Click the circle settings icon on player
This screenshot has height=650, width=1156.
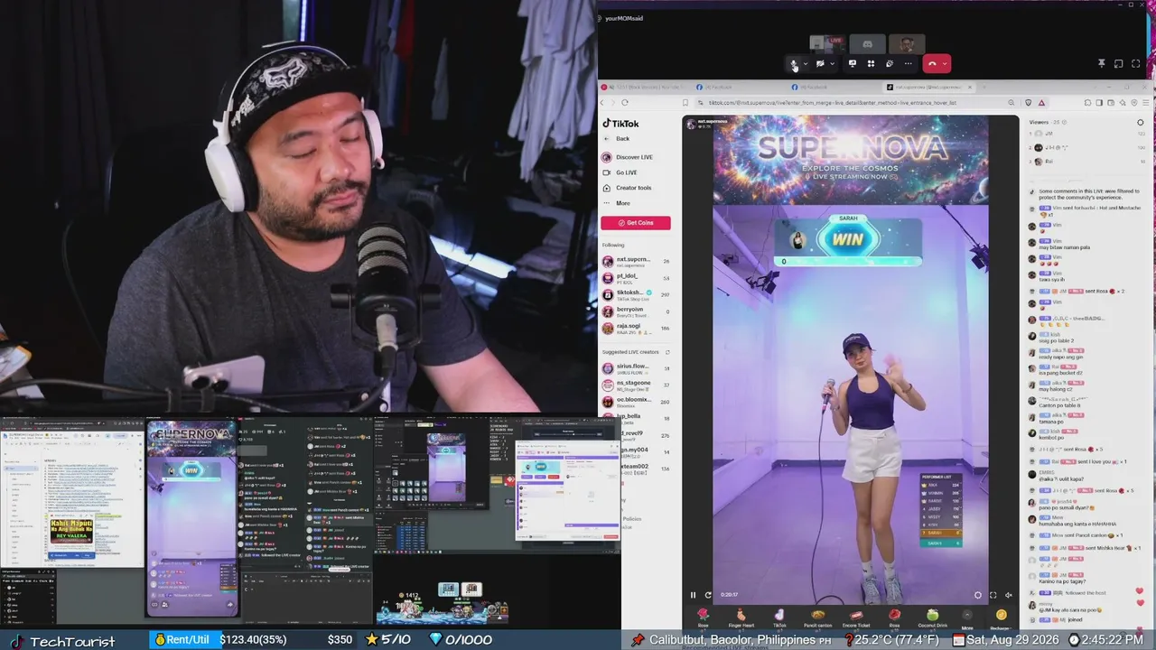977,595
